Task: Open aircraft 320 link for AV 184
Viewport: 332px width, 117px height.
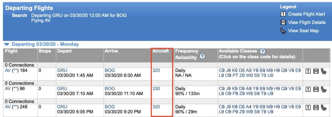Action: [156, 70]
